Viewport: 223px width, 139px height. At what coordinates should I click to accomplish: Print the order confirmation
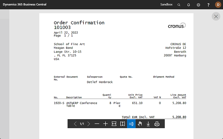[x=157, y=124]
